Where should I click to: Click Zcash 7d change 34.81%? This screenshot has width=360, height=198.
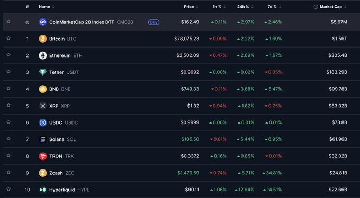click(x=272, y=173)
